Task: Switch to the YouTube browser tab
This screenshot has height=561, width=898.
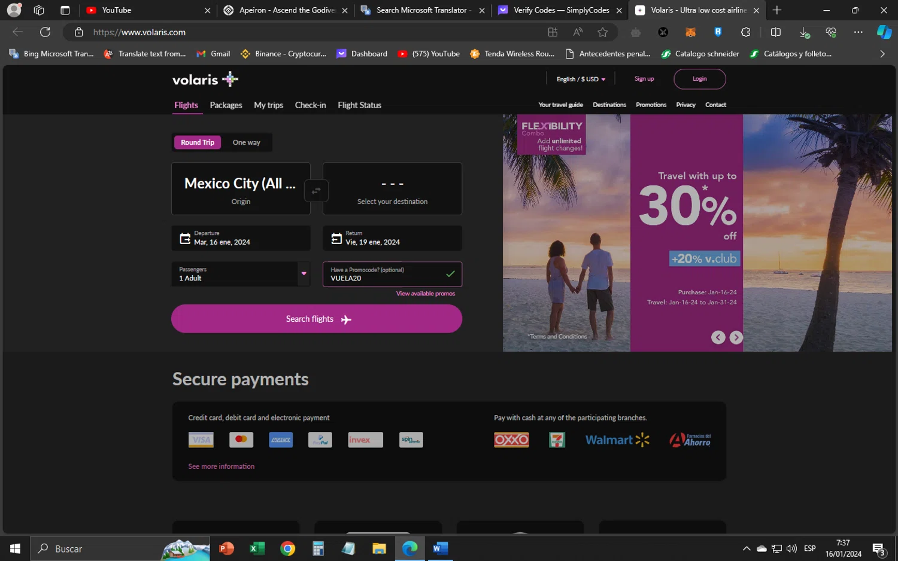Action: coord(148,10)
